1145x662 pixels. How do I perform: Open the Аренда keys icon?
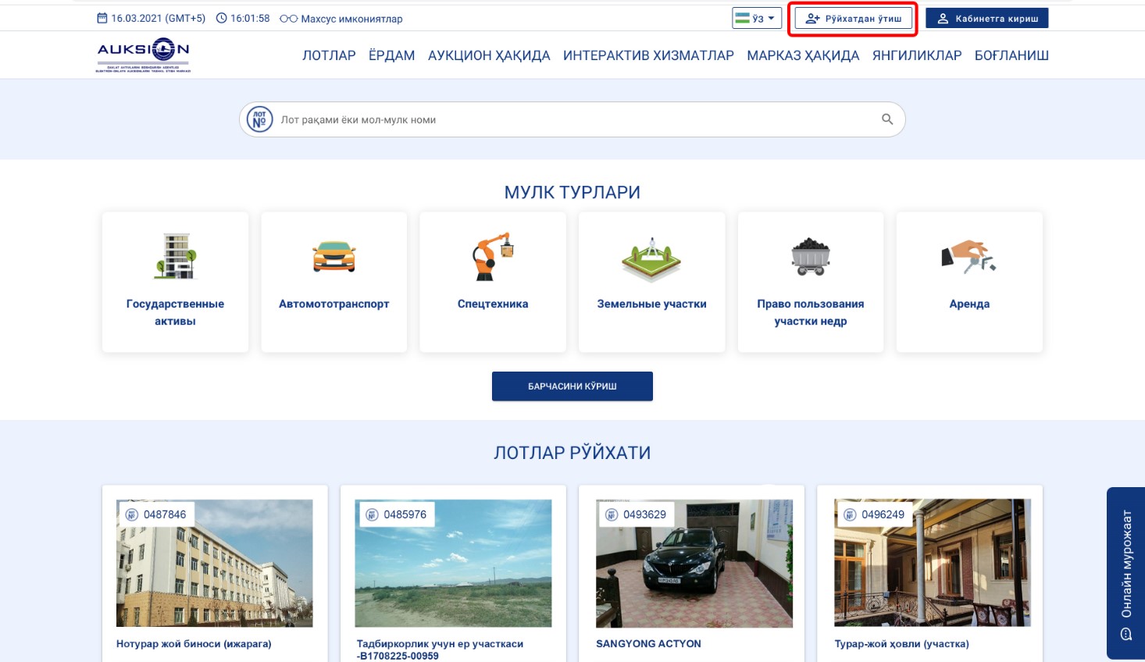pos(968,257)
